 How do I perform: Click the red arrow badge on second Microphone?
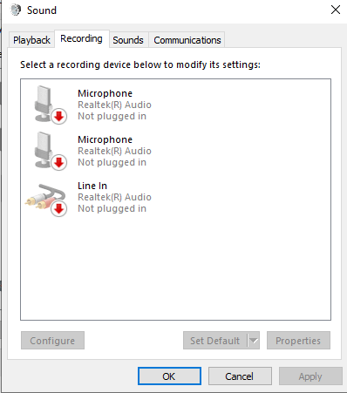click(59, 163)
